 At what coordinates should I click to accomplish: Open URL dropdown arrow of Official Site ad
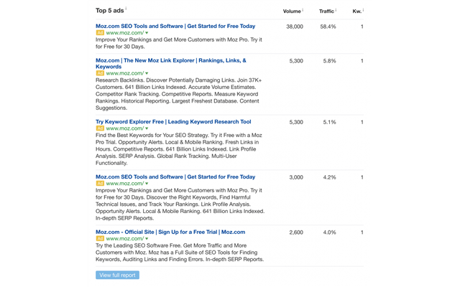pyautogui.click(x=147, y=239)
